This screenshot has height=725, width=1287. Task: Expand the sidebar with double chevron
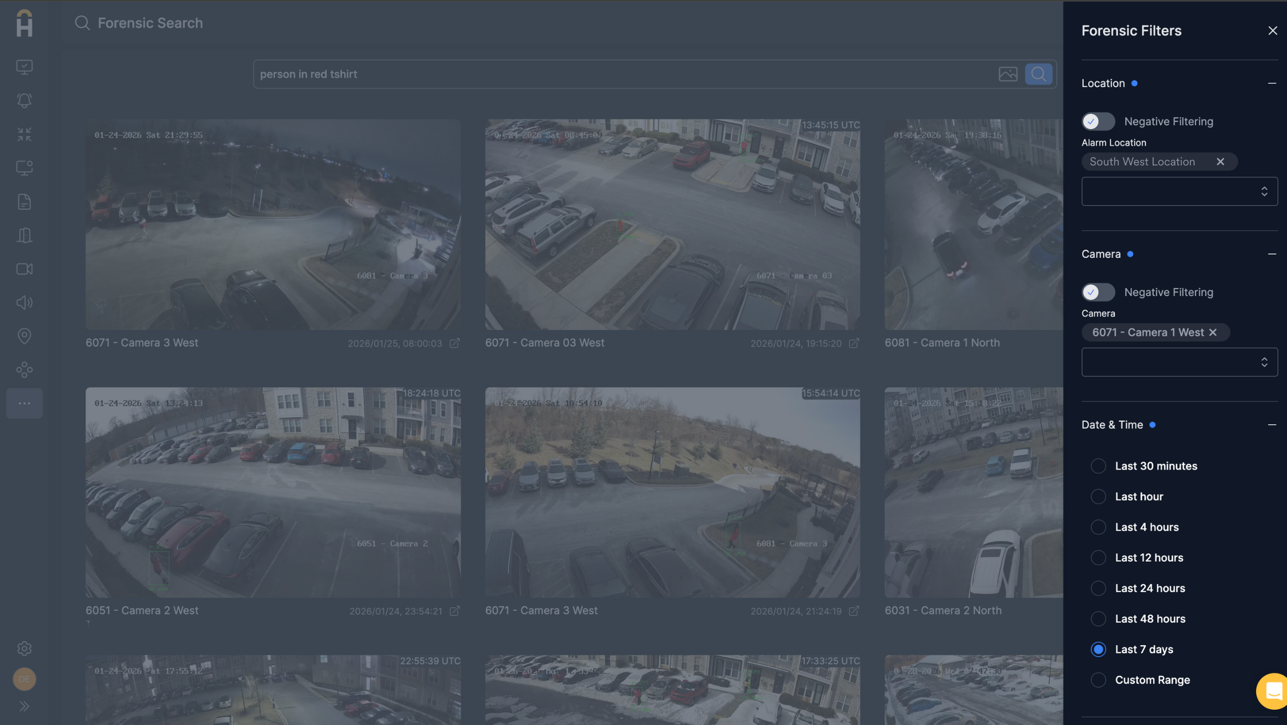[24, 706]
